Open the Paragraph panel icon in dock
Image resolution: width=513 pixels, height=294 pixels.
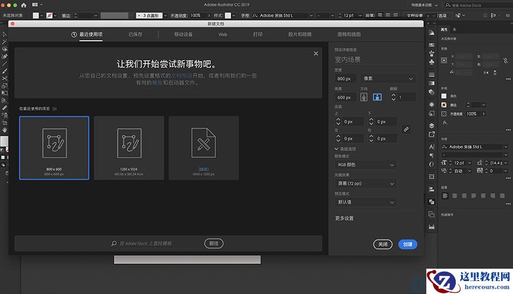click(432, 156)
